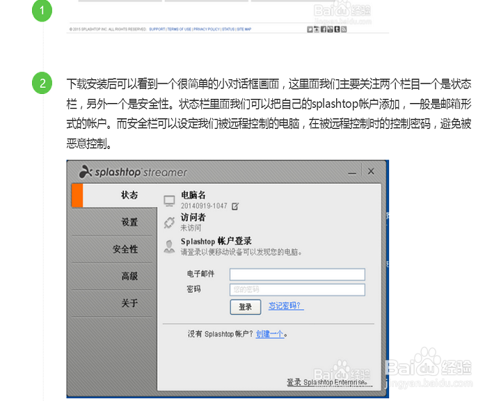This screenshot has width=501, height=401.
Task: Close the Splashtop streamer window
Action: 371,171
